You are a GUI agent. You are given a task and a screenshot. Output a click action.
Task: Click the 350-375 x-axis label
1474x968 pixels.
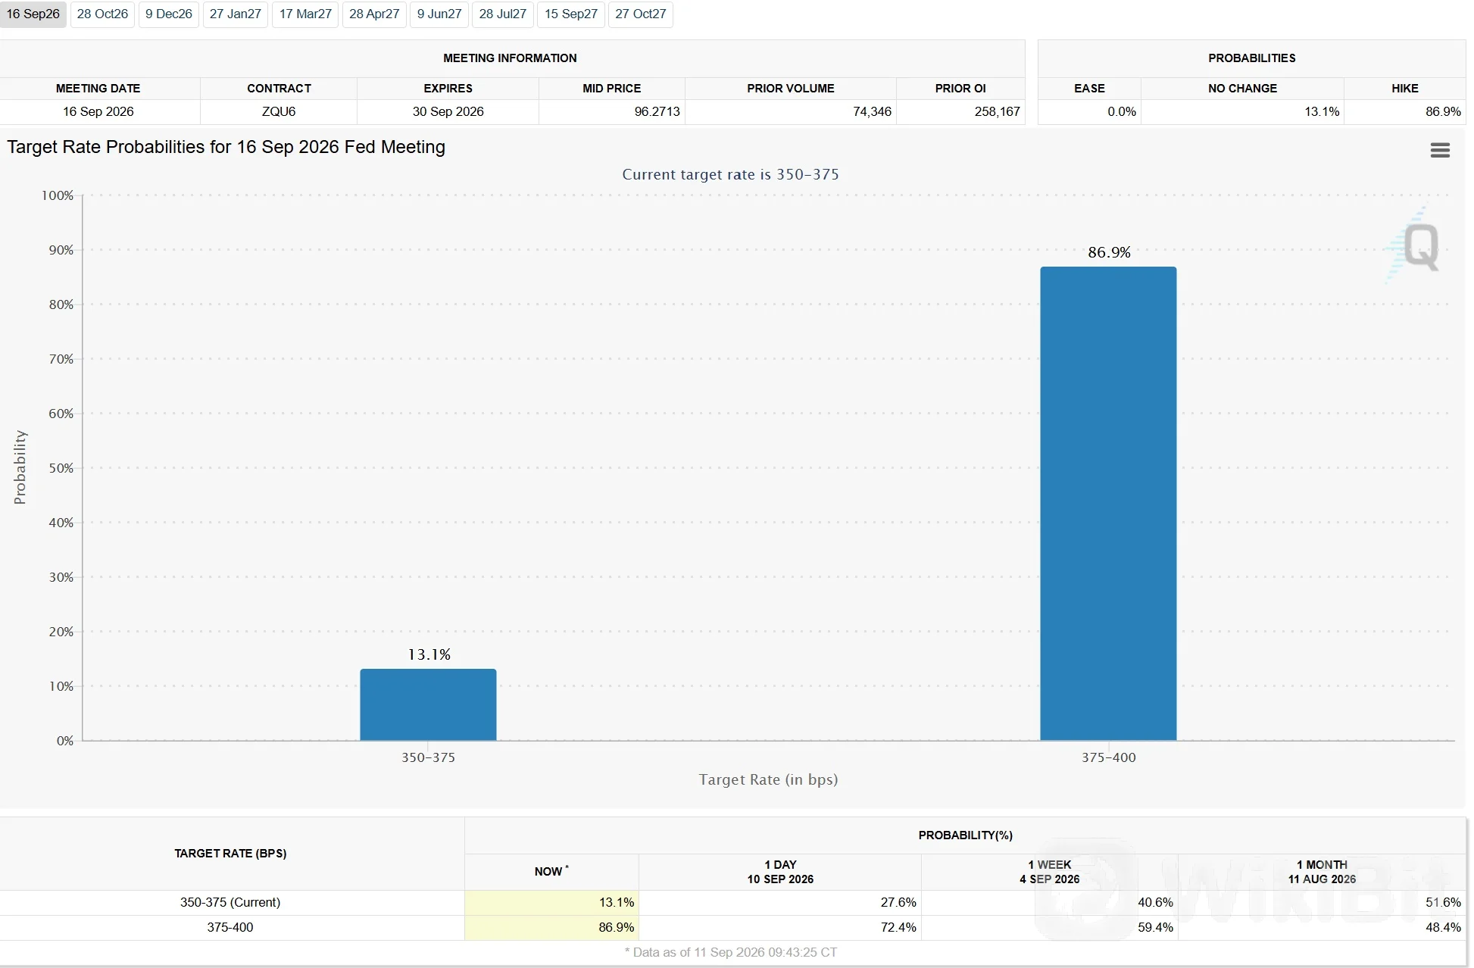pyautogui.click(x=428, y=757)
